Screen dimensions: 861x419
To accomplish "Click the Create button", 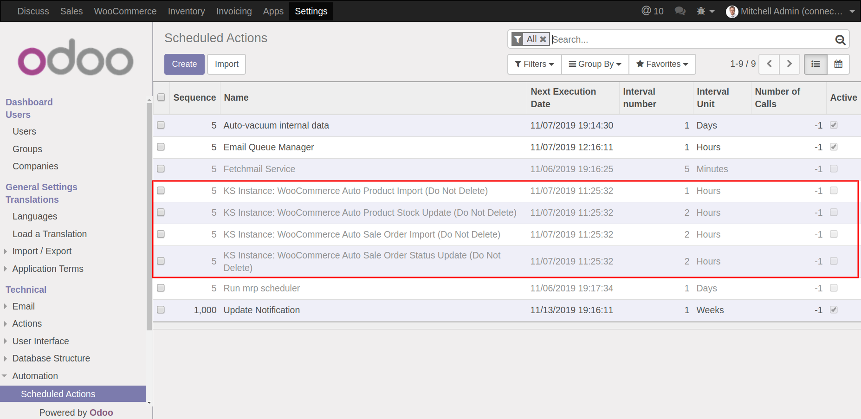I will click(184, 64).
